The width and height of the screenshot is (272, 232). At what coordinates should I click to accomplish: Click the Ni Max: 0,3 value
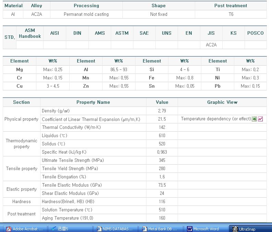tap(250, 78)
